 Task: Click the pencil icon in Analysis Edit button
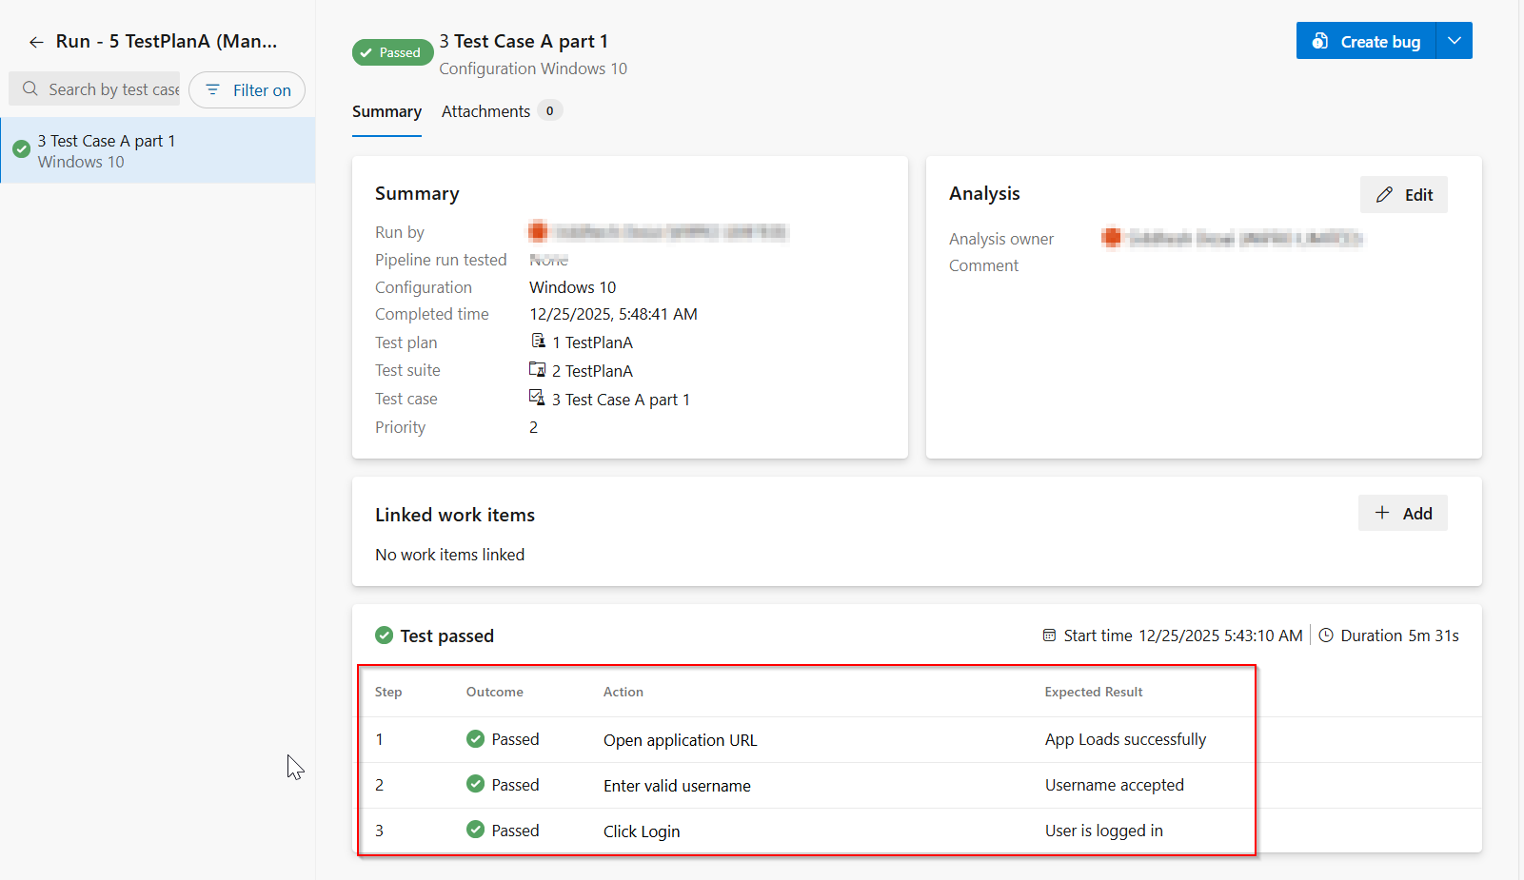tap(1385, 195)
